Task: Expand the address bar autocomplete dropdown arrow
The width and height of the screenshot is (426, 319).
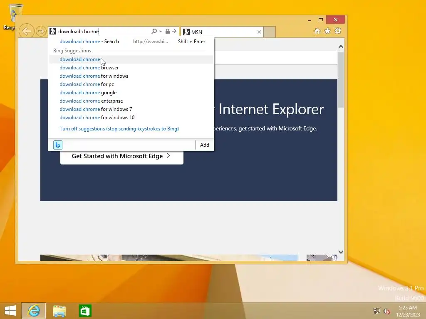Action: click(161, 32)
